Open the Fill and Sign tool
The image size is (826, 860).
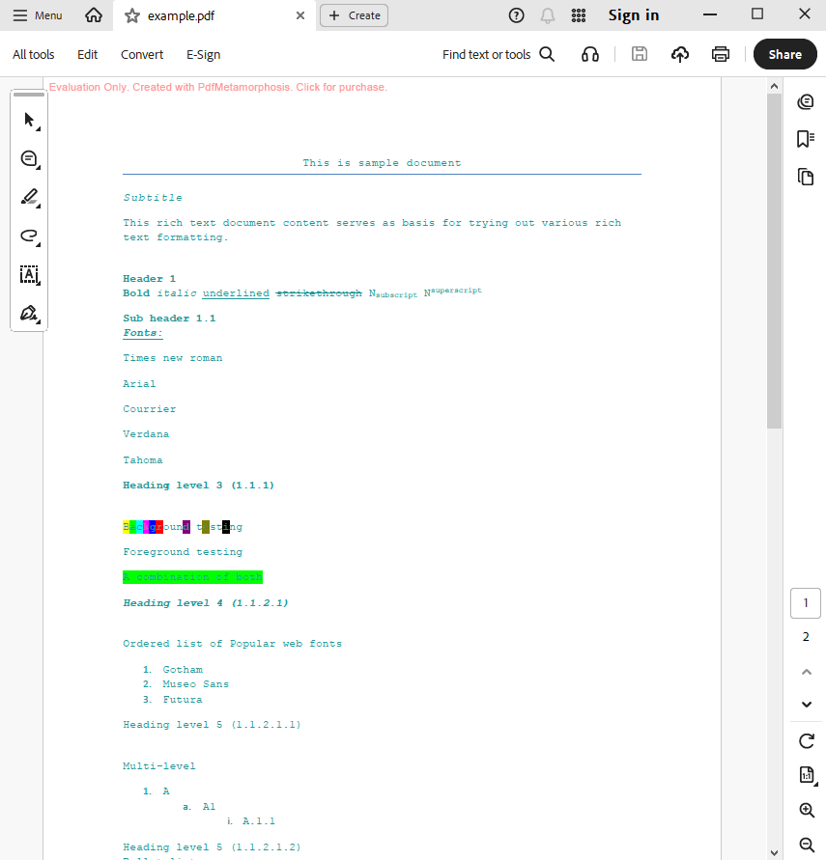[29, 313]
